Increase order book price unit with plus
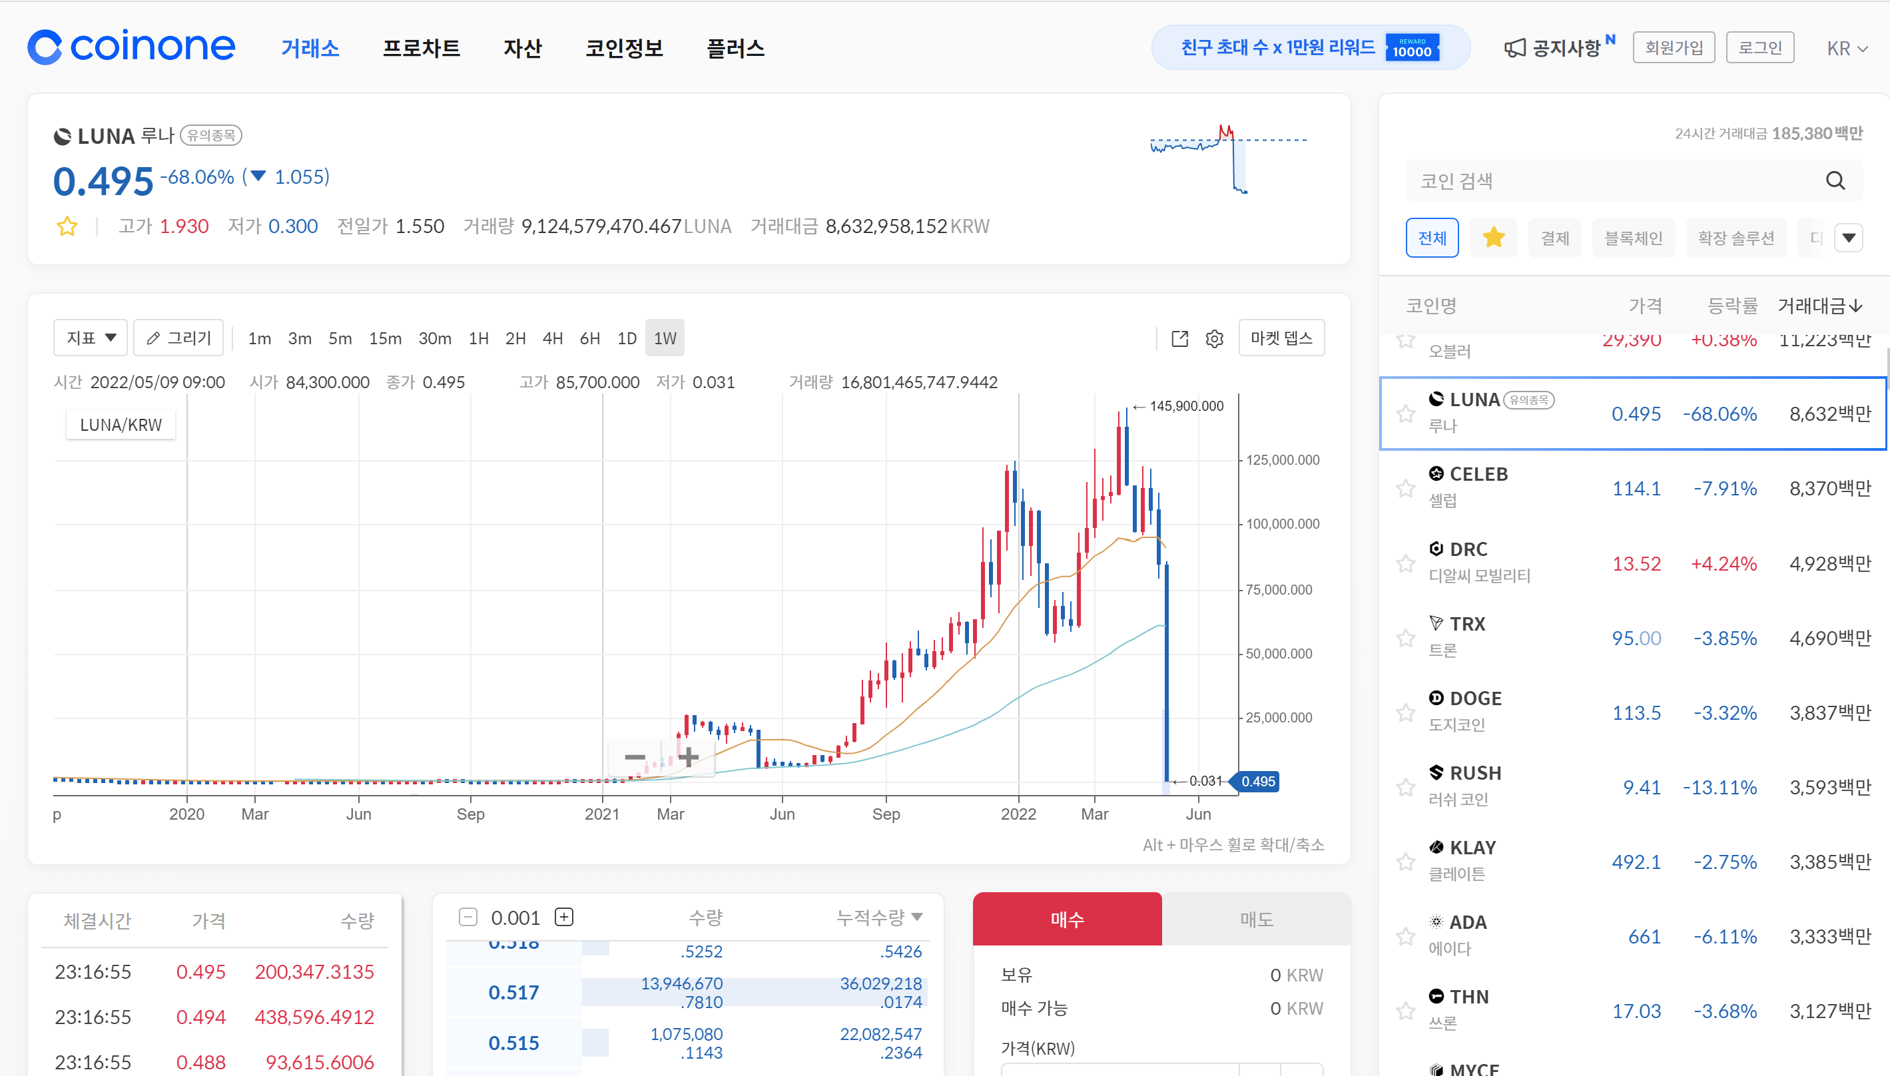Screen dimensions: 1890x1076 click(564, 917)
